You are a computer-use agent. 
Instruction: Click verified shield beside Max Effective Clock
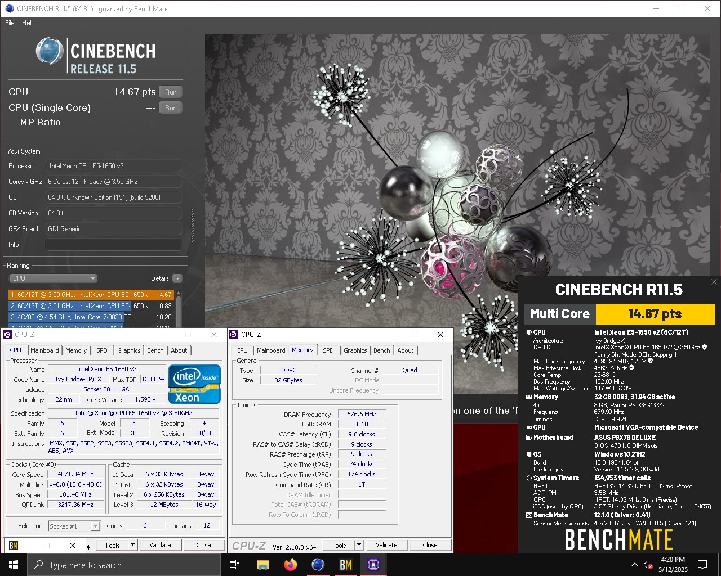coord(631,368)
